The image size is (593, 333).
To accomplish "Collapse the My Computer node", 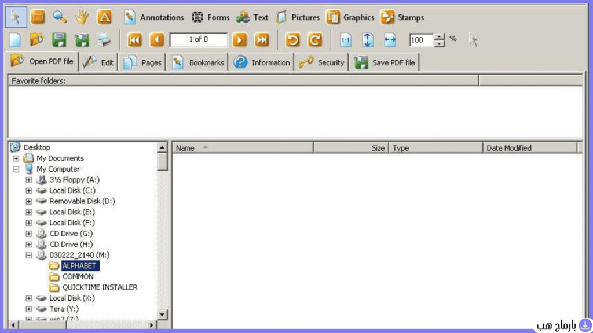I will pos(16,169).
